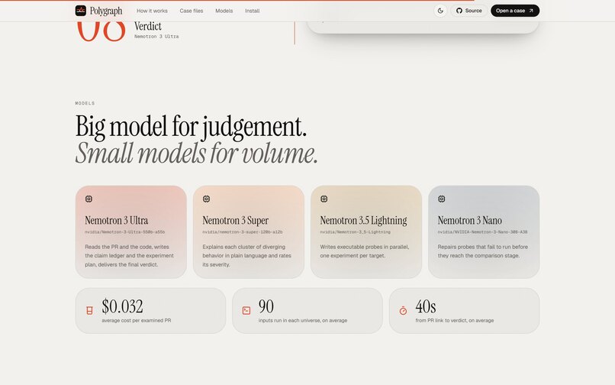This screenshot has width=615, height=385.
Task: Click the Polygraph logo icon
Action: [x=80, y=11]
